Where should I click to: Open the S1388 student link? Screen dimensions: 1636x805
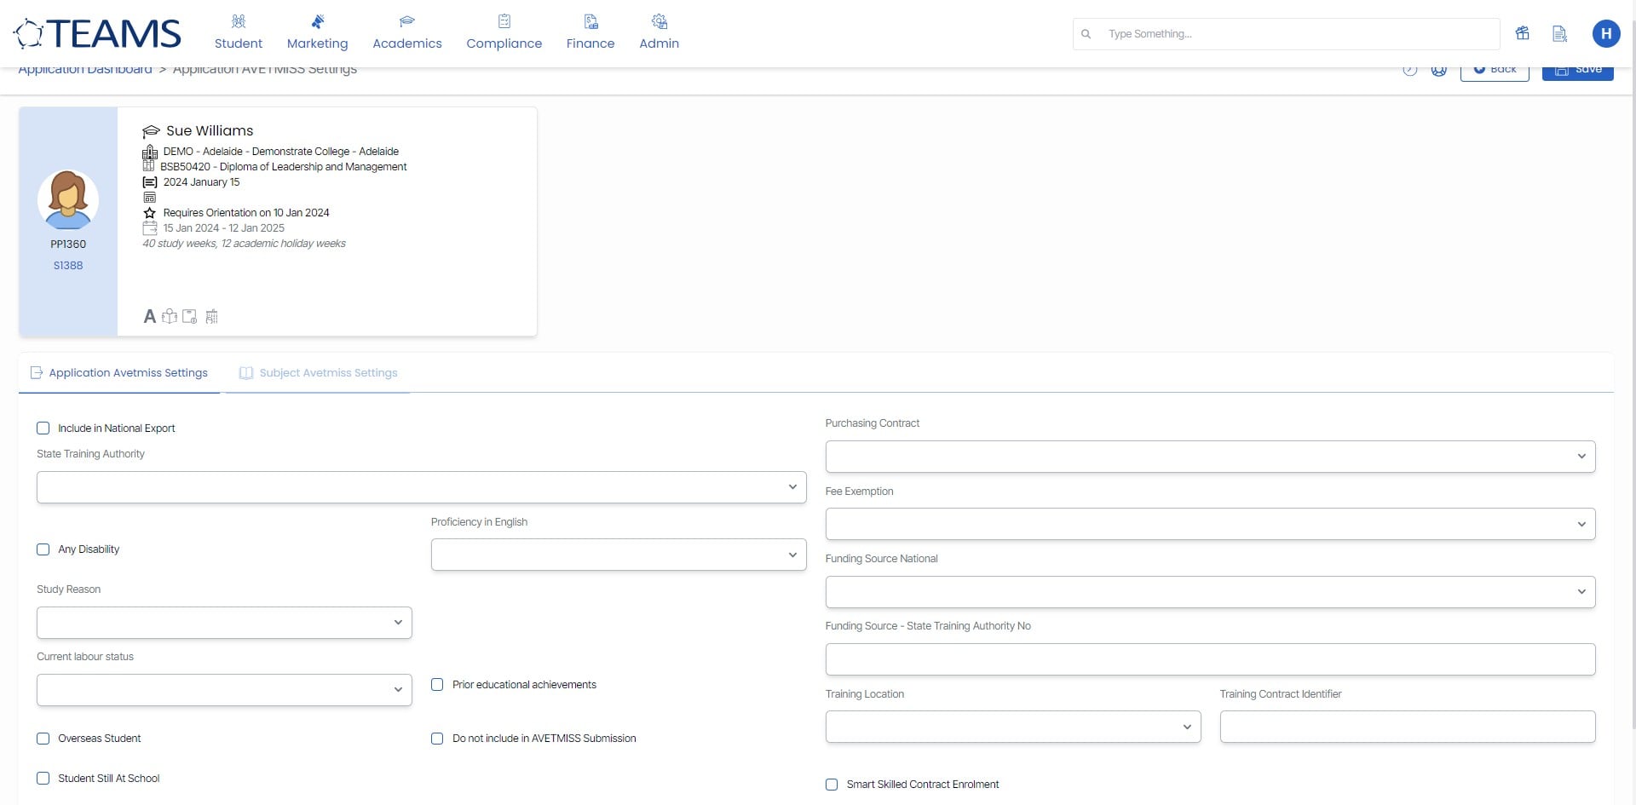tap(67, 265)
